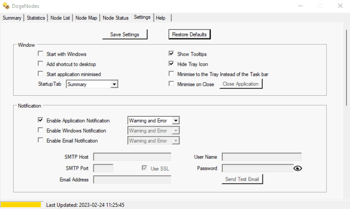Click the vertical scrollbar on the right
This screenshot has width=350, height=209.
346,67
